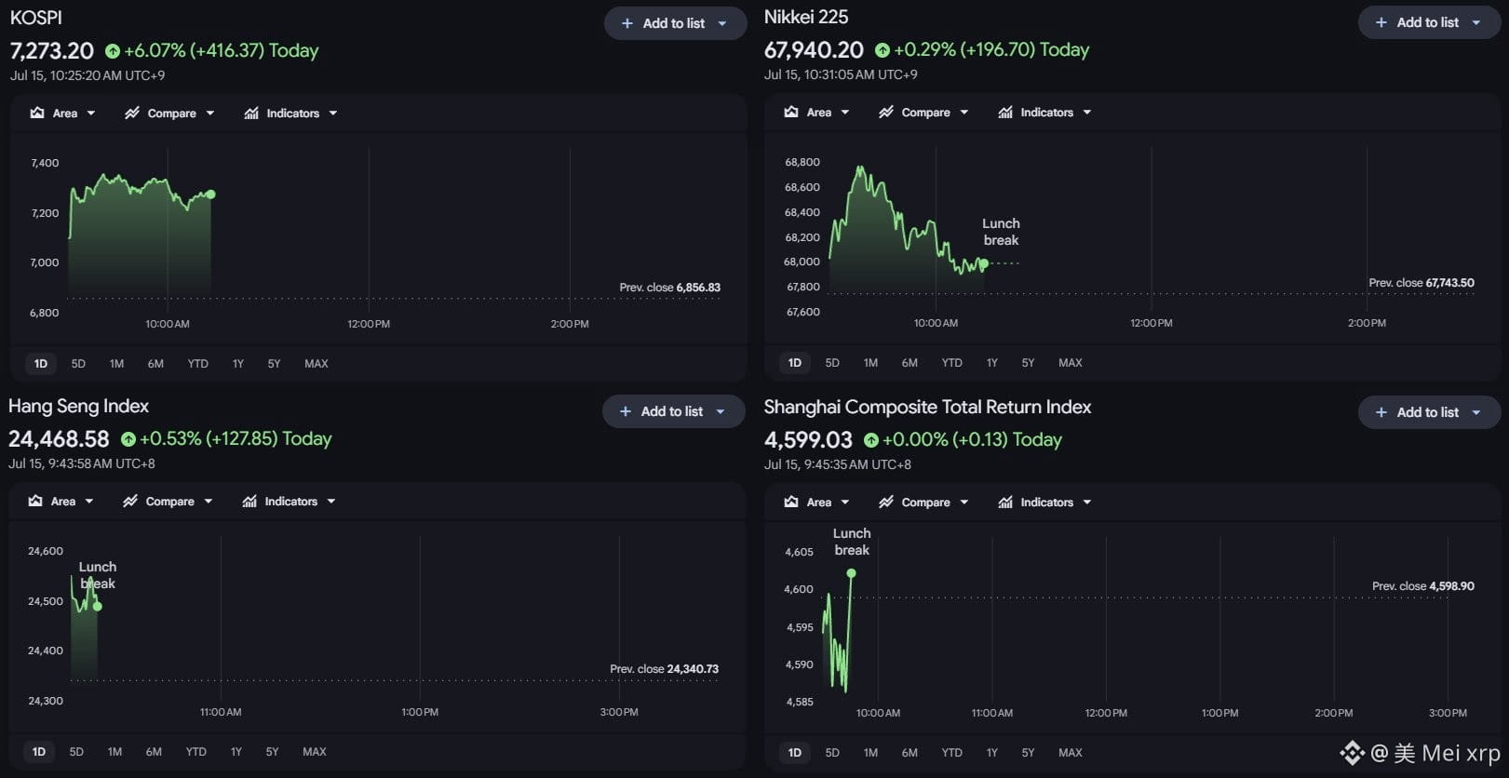Click the Indicators icon in Hang Seng panel
The height and width of the screenshot is (778, 1509).
(x=249, y=501)
